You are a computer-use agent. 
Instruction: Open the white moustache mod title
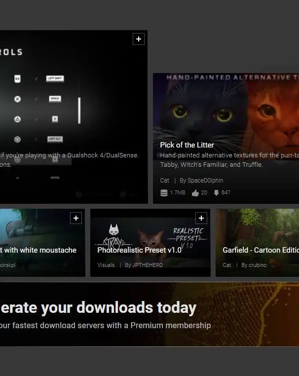[38, 250]
